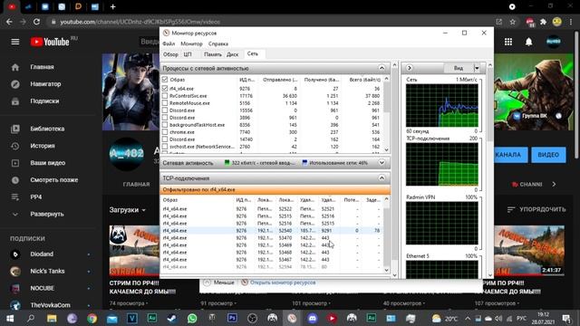Screen dimensions: 580x326
Task: Open Steam from taskbar
Action: (x=171, y=318)
